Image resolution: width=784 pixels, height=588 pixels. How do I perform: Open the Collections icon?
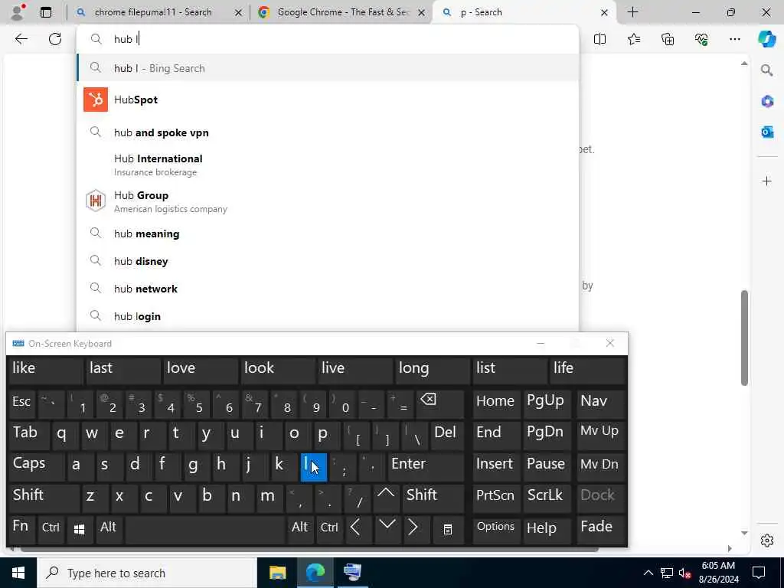[x=668, y=39]
